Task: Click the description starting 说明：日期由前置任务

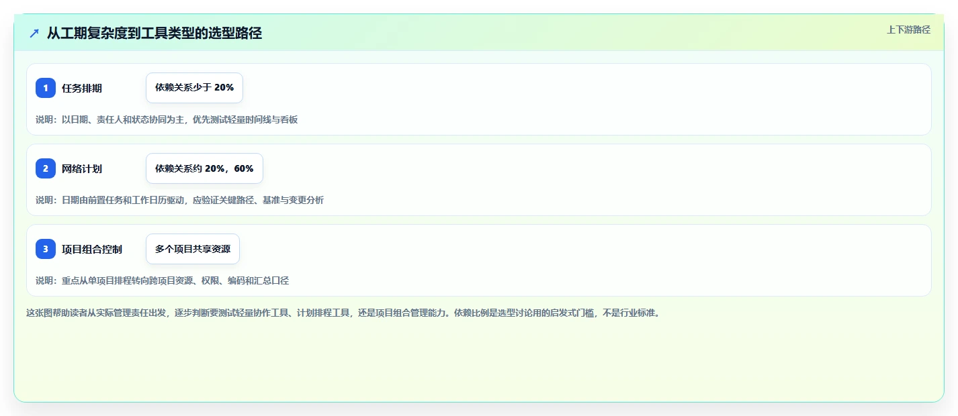Action: 179,200
